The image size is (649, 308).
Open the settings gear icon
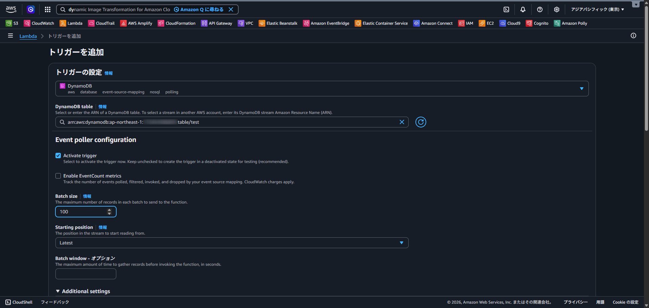pos(556,9)
